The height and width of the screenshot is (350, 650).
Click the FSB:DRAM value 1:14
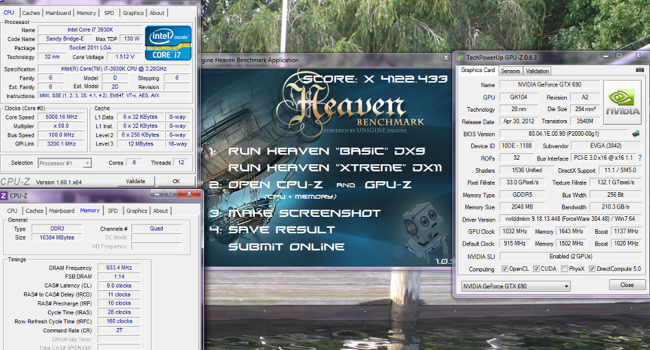point(119,277)
